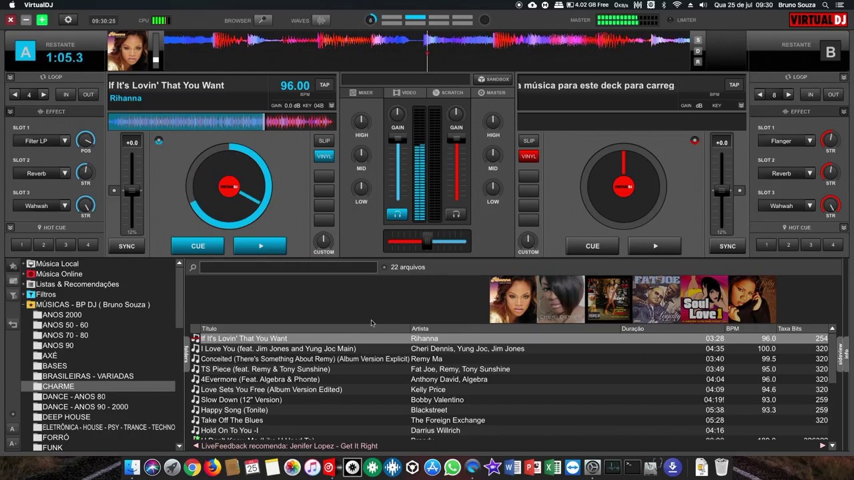Open Filter LP effect dropdown
The image size is (854, 480).
[x=41, y=141]
